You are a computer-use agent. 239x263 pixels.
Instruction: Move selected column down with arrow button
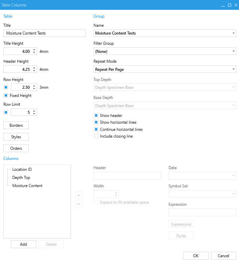[79, 204]
